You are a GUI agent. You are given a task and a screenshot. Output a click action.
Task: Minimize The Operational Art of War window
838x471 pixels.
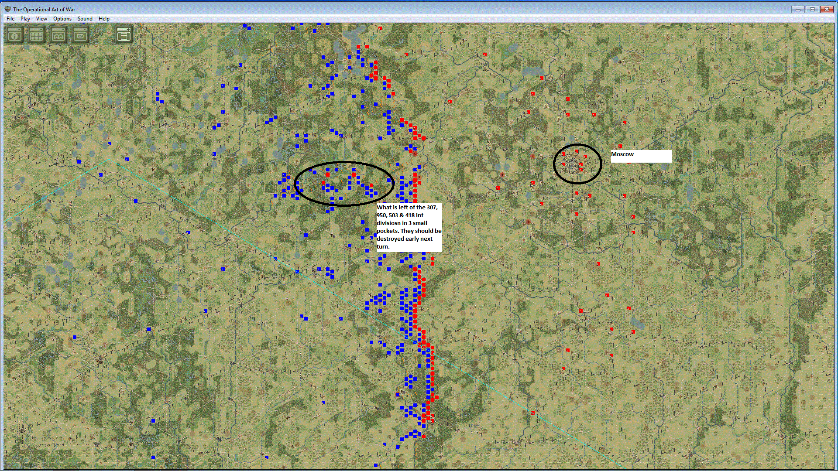click(798, 9)
